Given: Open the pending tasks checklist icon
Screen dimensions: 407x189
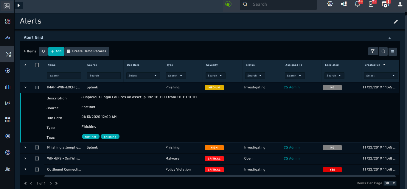Looking at the screenshot, I should [x=371, y=4].
